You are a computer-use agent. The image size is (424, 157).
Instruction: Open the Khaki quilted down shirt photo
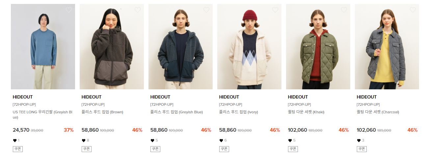tap(318, 47)
